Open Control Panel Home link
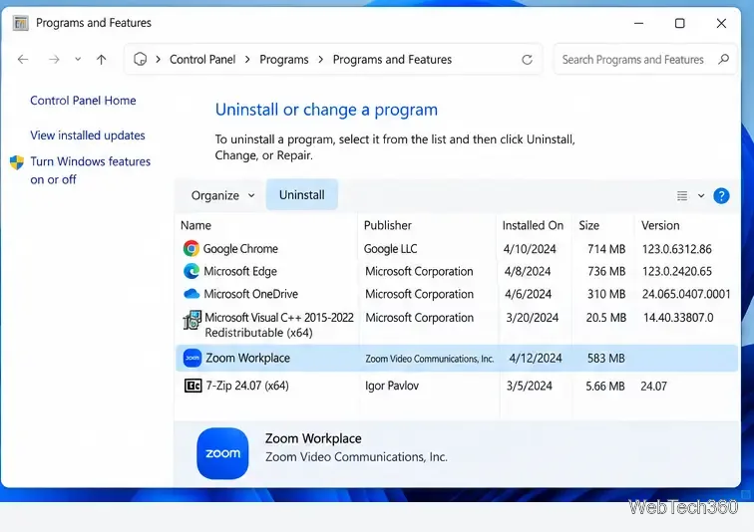This screenshot has height=532, width=754. (83, 101)
